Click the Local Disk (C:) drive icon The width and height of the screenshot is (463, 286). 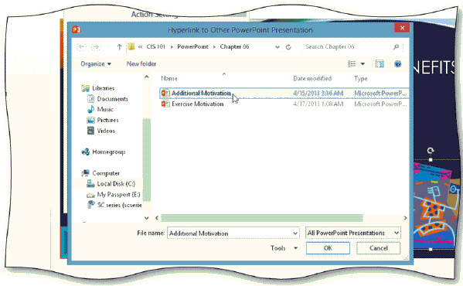click(x=90, y=184)
